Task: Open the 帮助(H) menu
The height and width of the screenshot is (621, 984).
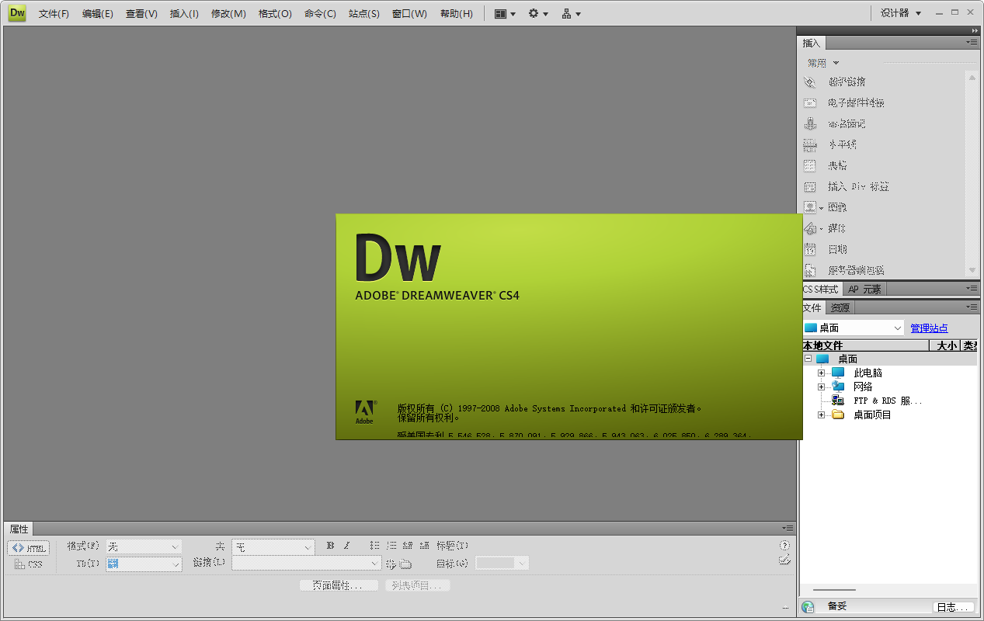Action: point(456,14)
